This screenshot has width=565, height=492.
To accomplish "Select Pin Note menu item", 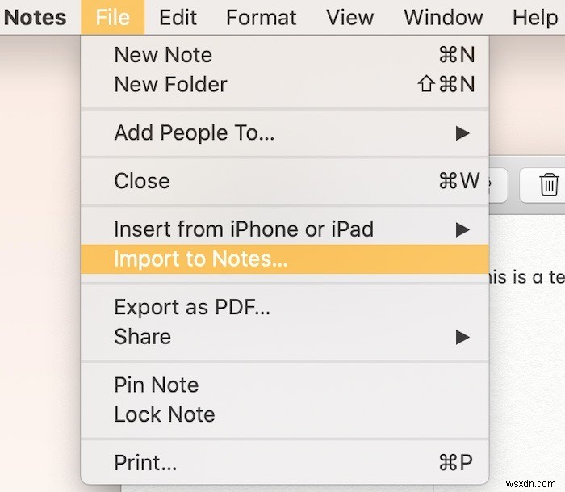I will (x=285, y=385).
